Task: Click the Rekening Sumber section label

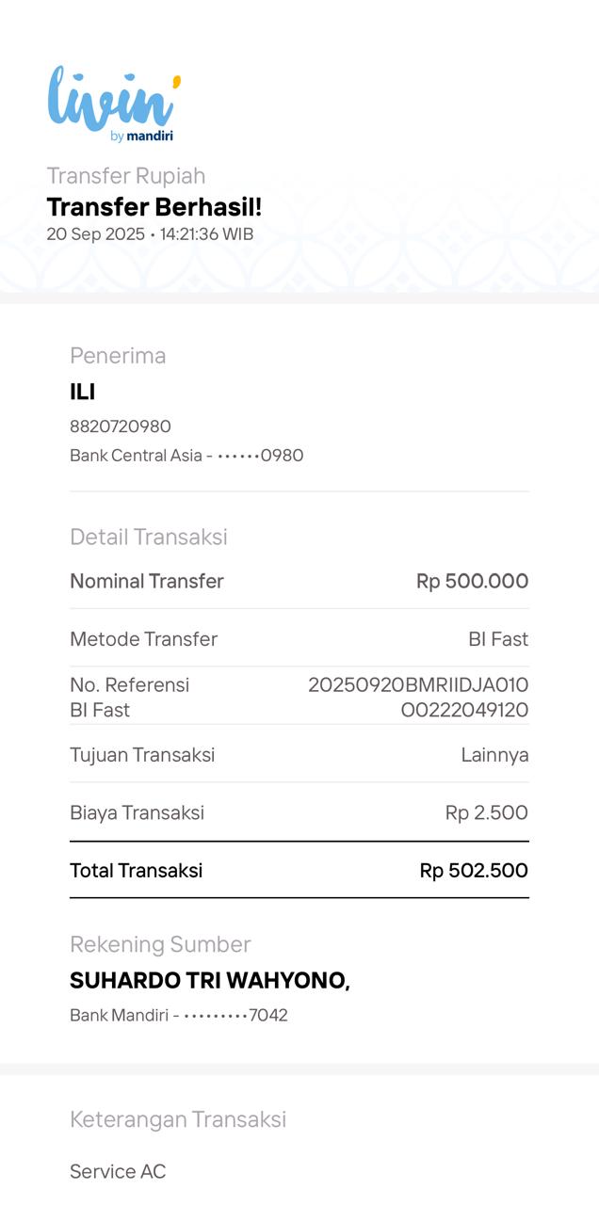Action: point(160,944)
